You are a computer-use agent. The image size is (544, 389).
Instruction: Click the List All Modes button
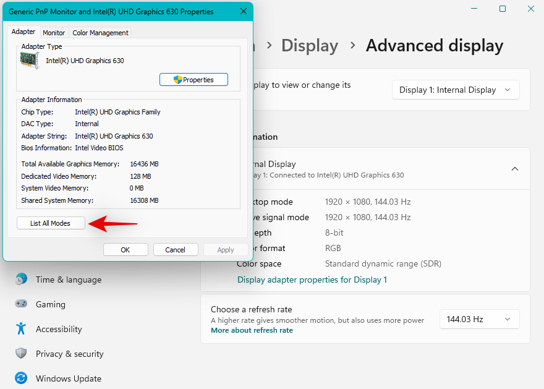pos(50,223)
